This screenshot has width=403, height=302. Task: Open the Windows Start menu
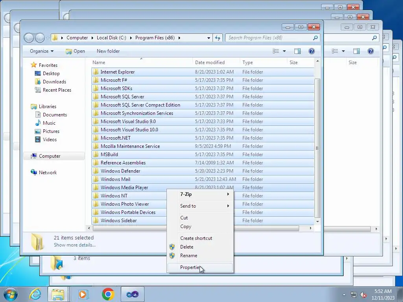10,294
